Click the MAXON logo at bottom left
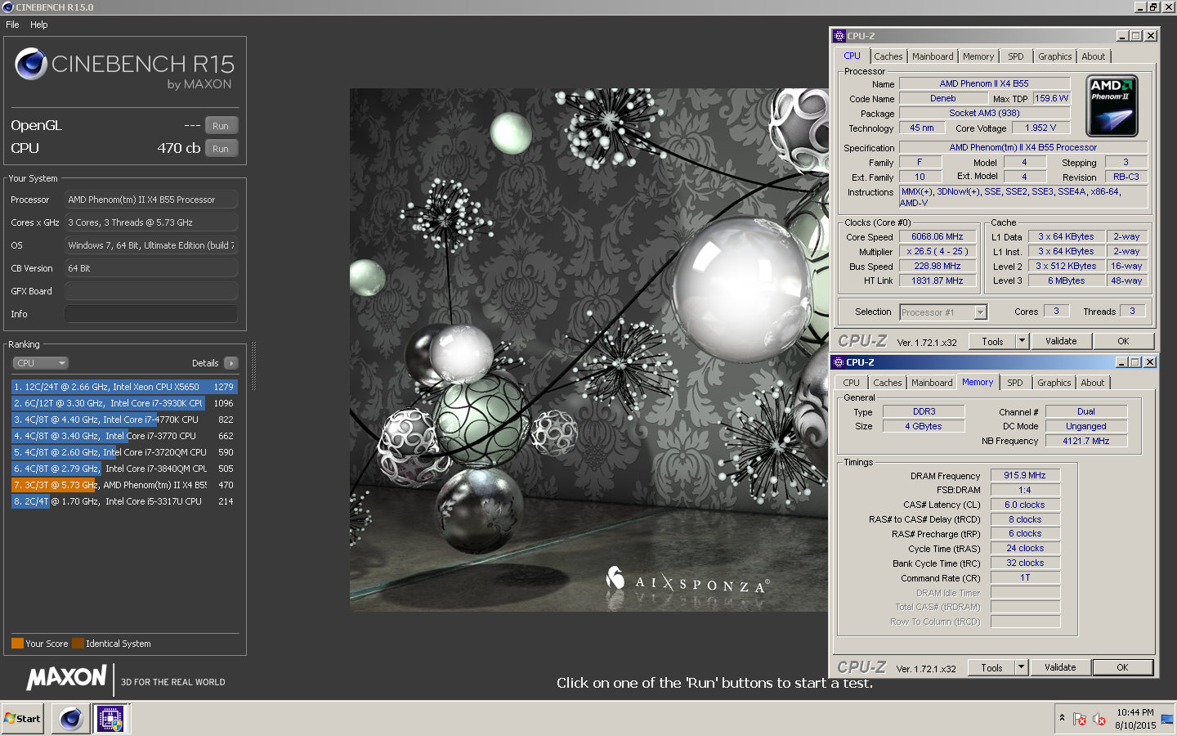This screenshot has height=736, width=1177. coord(67,678)
